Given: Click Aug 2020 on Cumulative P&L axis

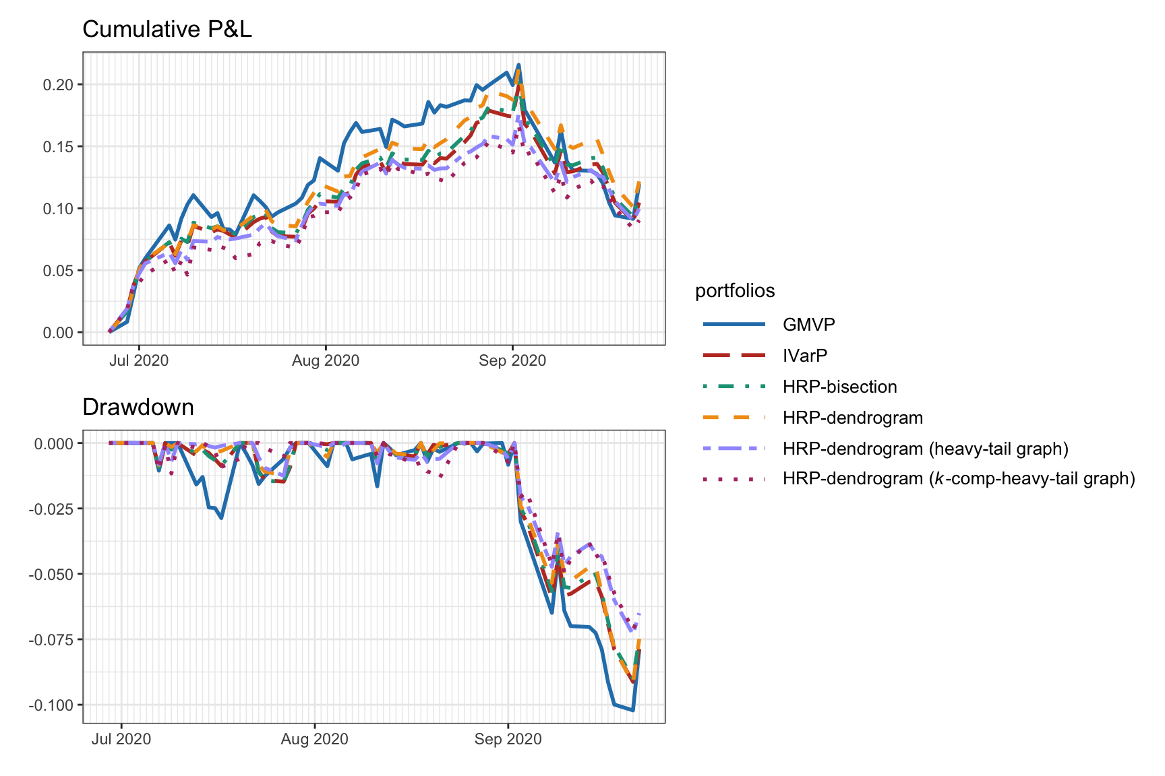Looking at the screenshot, I should coord(326,360).
